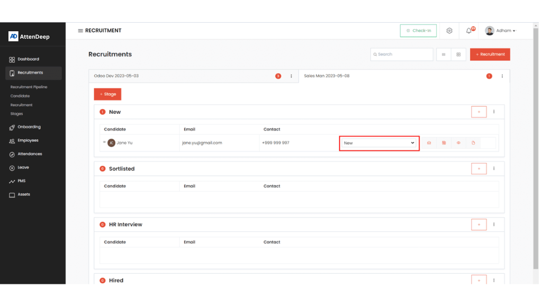This screenshot has height=305, width=542.
Task: Click the settings gear icon
Action: click(449, 31)
